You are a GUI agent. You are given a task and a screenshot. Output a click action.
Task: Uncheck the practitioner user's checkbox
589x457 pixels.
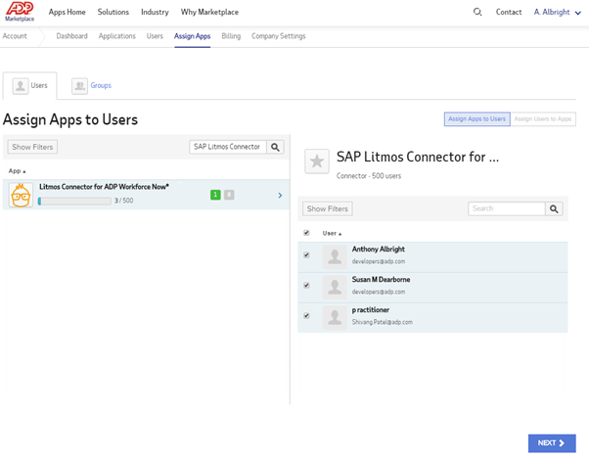point(306,316)
